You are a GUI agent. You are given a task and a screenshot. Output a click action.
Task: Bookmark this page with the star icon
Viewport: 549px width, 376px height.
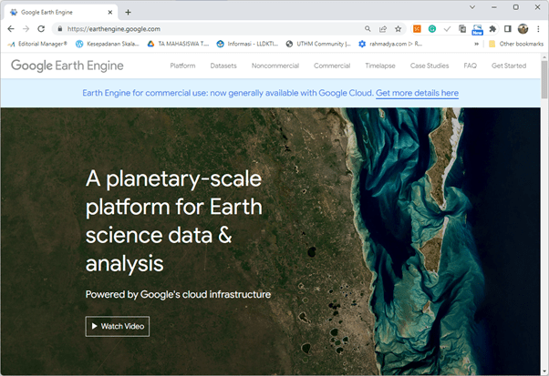tap(399, 28)
